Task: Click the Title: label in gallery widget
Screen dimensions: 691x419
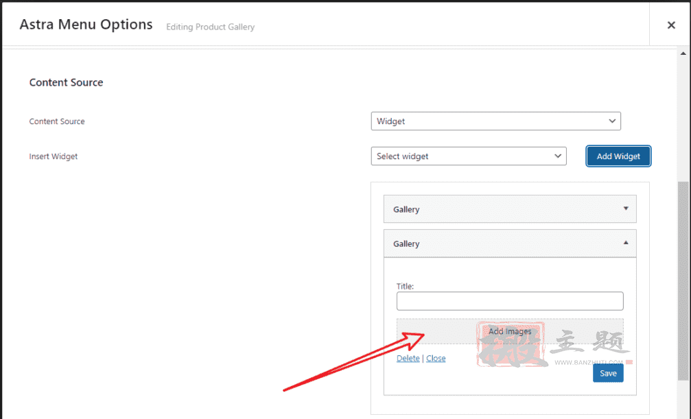Action: point(405,287)
